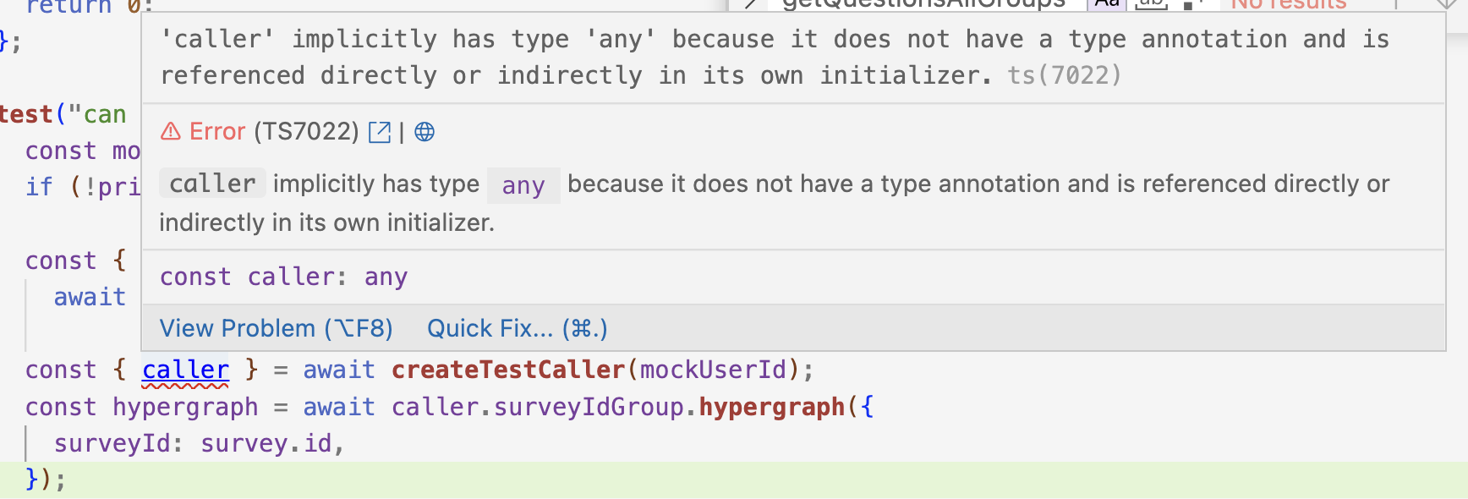Click the 'const caller: any' type signature
This screenshot has height=499, width=1468.
[283, 277]
